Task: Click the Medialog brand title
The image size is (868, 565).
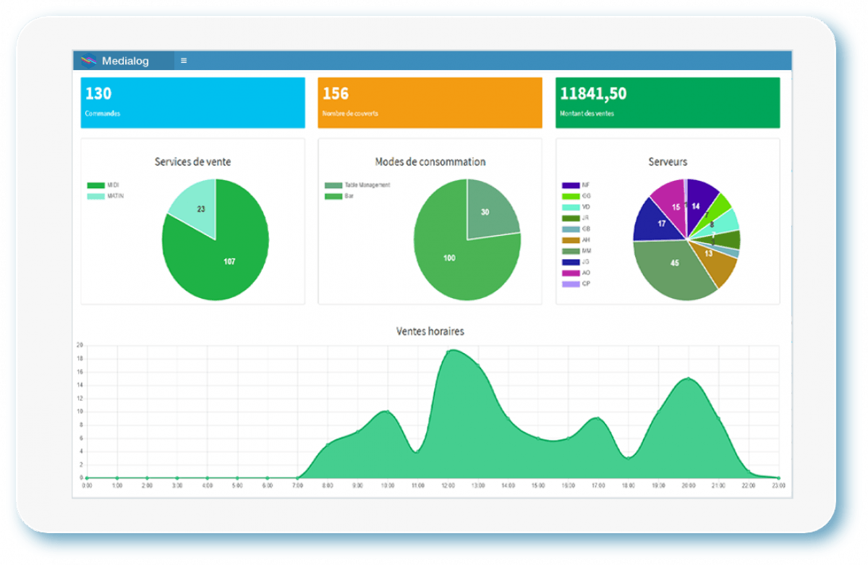Action: [x=125, y=61]
